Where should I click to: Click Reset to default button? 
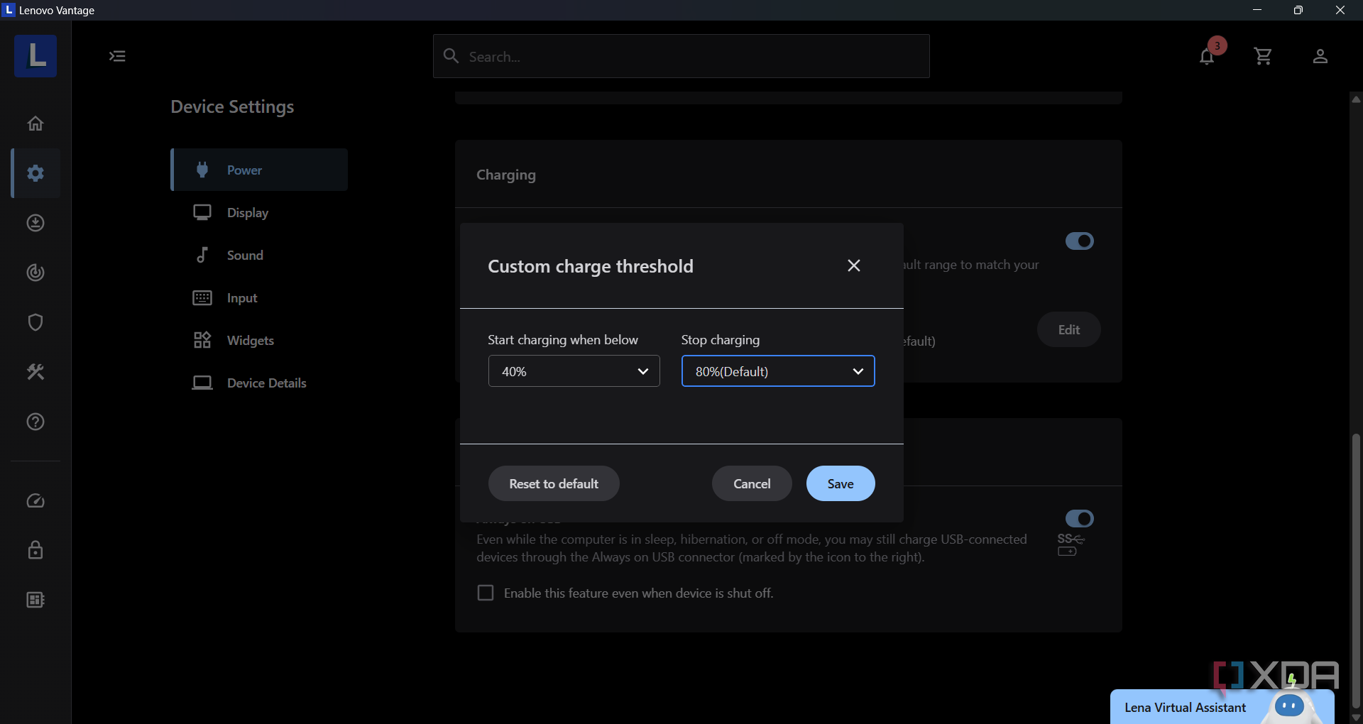pyautogui.click(x=554, y=483)
